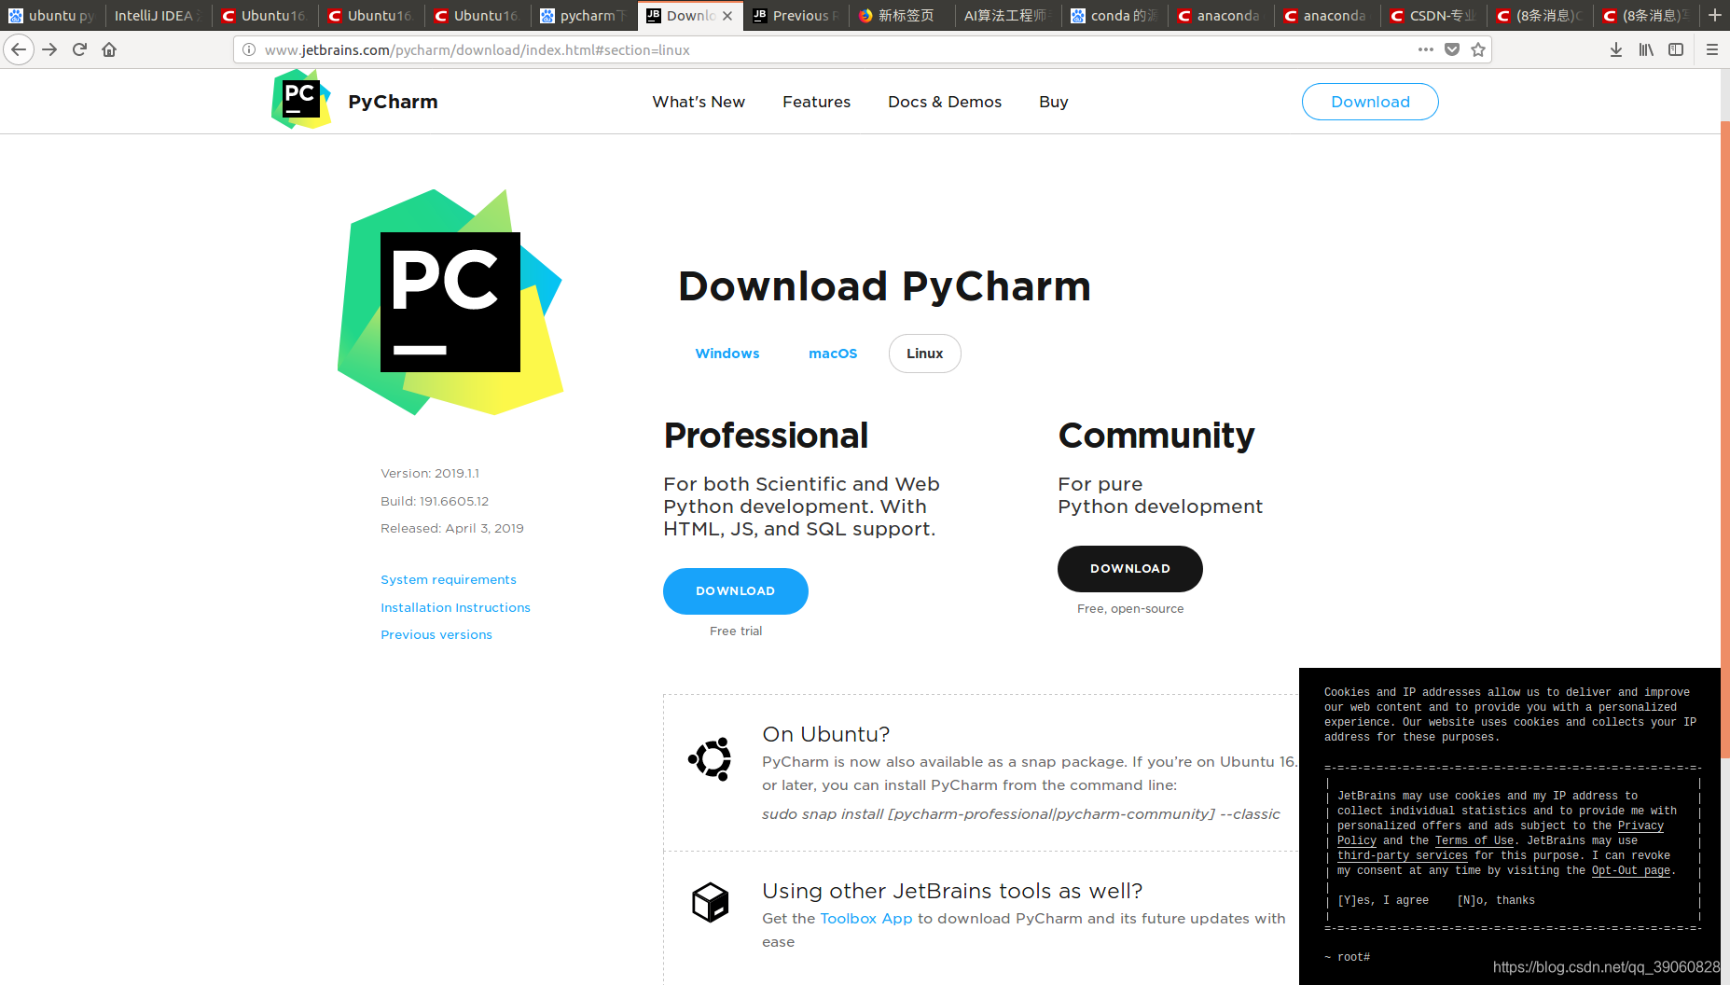Bookmark this page with the star

(x=1478, y=49)
